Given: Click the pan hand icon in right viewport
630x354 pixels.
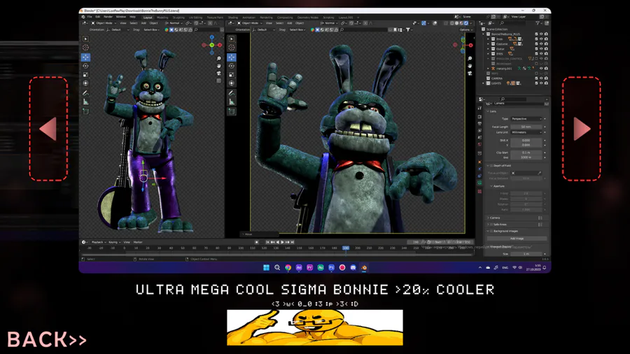Looking at the screenshot, I should [470, 66].
